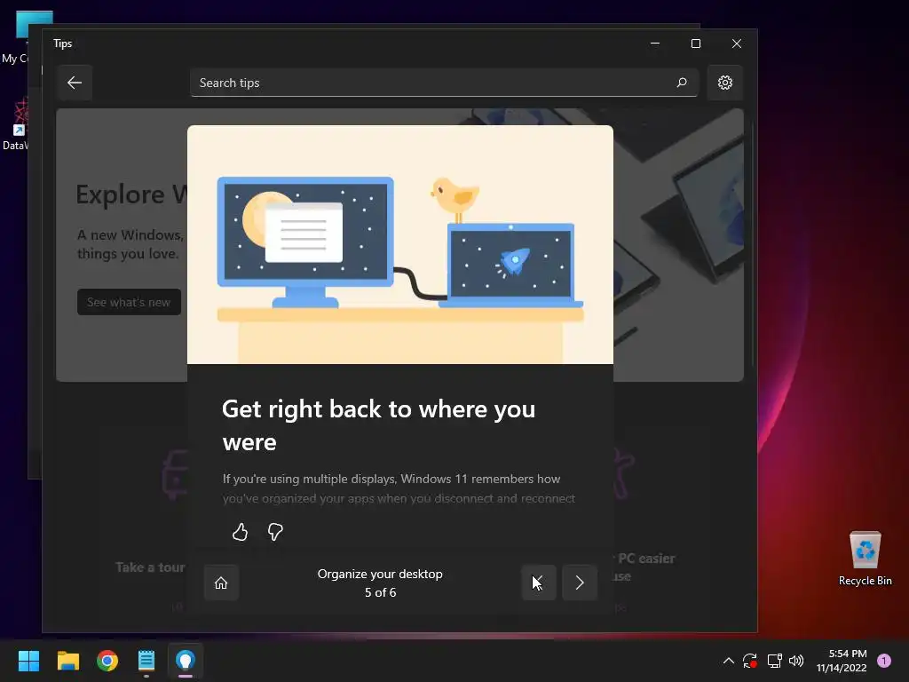Screen dimensions: 909x682
Task: Select the Recycle Bin desktop icon
Action: pos(865,559)
